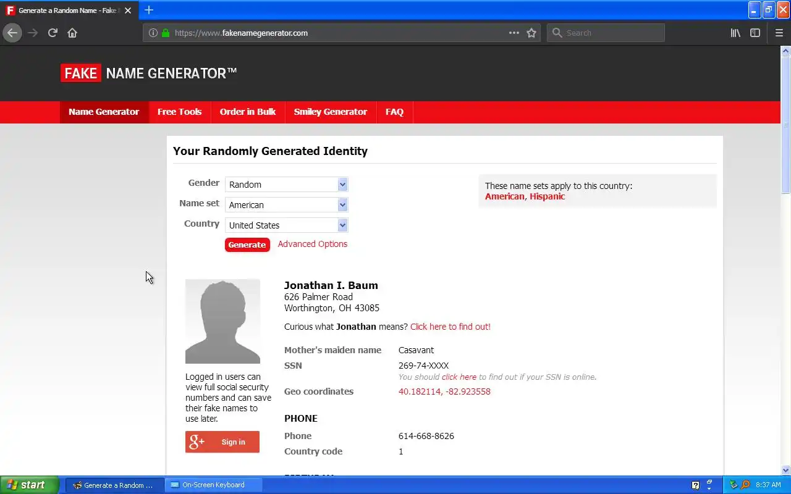Open the Gender dropdown
The height and width of the screenshot is (494, 791).
pyautogui.click(x=286, y=184)
